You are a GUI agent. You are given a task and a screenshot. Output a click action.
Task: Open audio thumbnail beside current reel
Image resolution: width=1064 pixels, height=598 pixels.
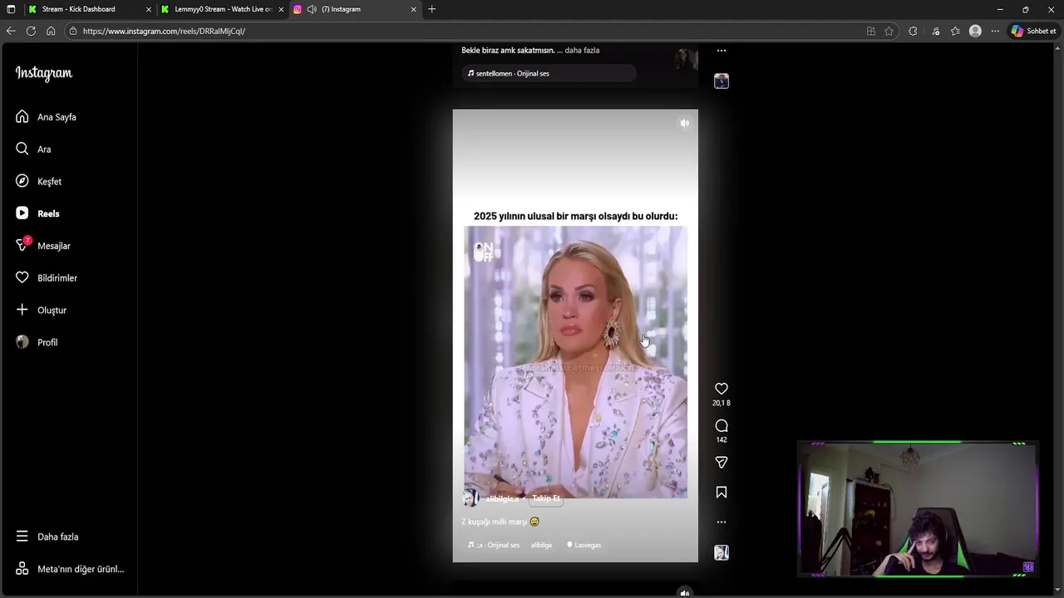(x=722, y=552)
